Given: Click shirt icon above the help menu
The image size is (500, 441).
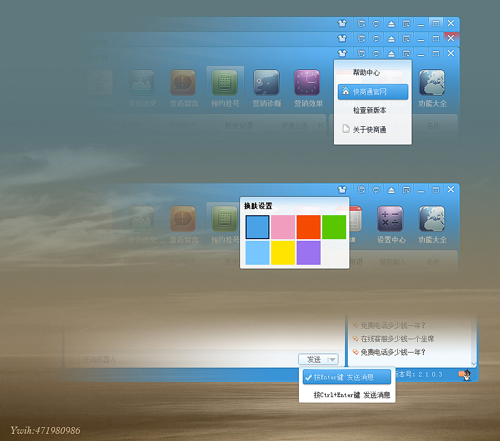Looking at the screenshot, I should (x=342, y=53).
